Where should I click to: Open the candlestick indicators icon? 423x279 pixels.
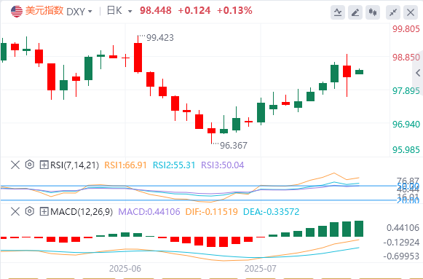[373, 12]
